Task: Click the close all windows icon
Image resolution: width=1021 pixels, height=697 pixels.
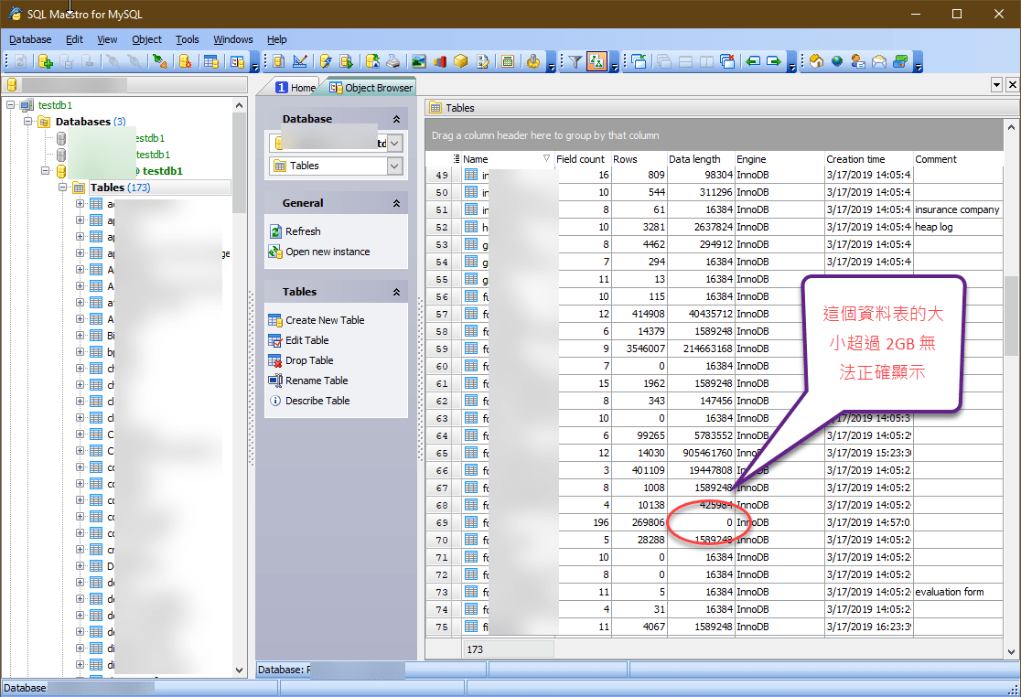Action: [727, 62]
